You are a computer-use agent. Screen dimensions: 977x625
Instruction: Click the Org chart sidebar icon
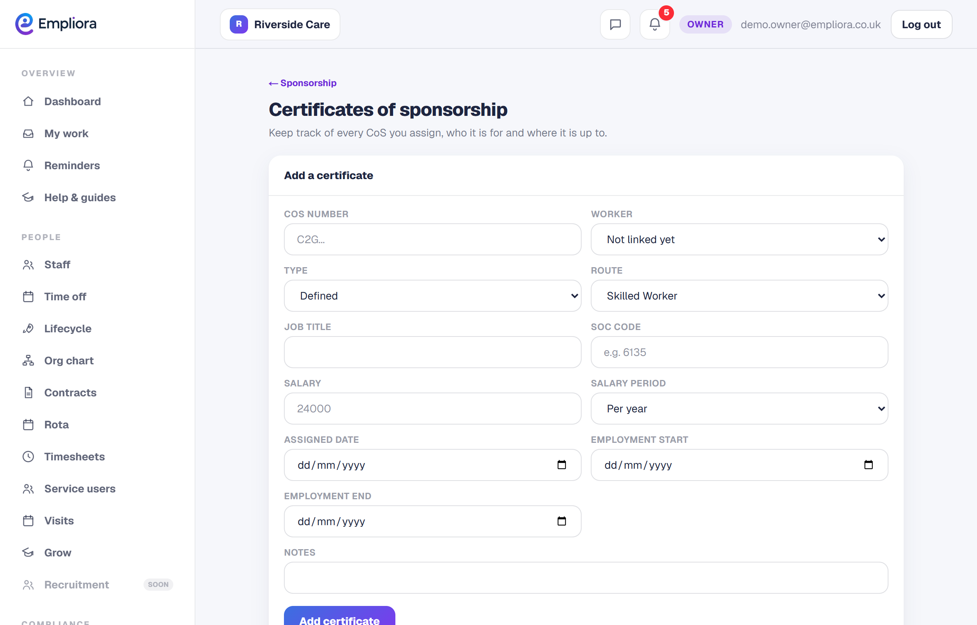tap(28, 361)
